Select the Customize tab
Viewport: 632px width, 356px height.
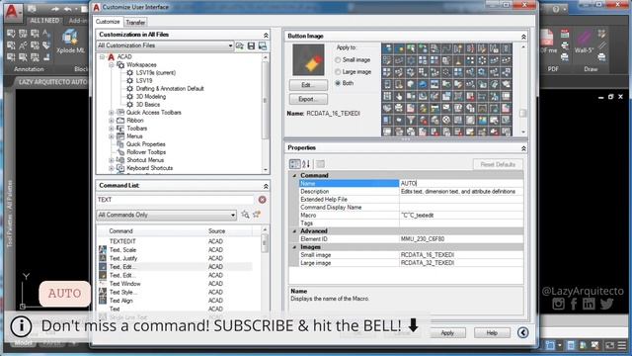pos(108,22)
